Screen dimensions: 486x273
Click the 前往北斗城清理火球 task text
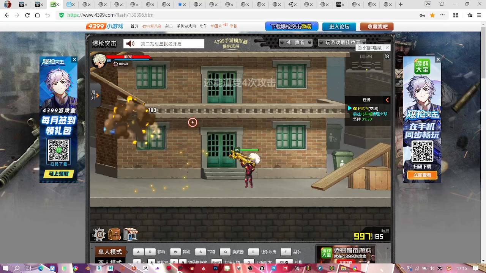pos(370,114)
